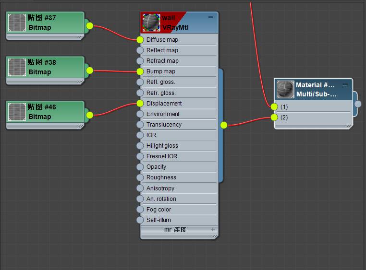Click the Roughness input socket
Viewport: 366px width, 270px height.
[x=140, y=177]
